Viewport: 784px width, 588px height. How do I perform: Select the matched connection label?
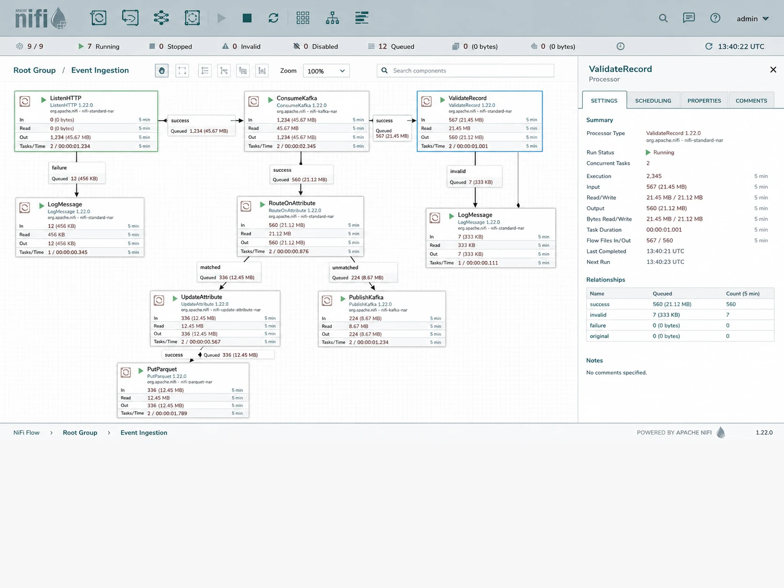(210, 267)
